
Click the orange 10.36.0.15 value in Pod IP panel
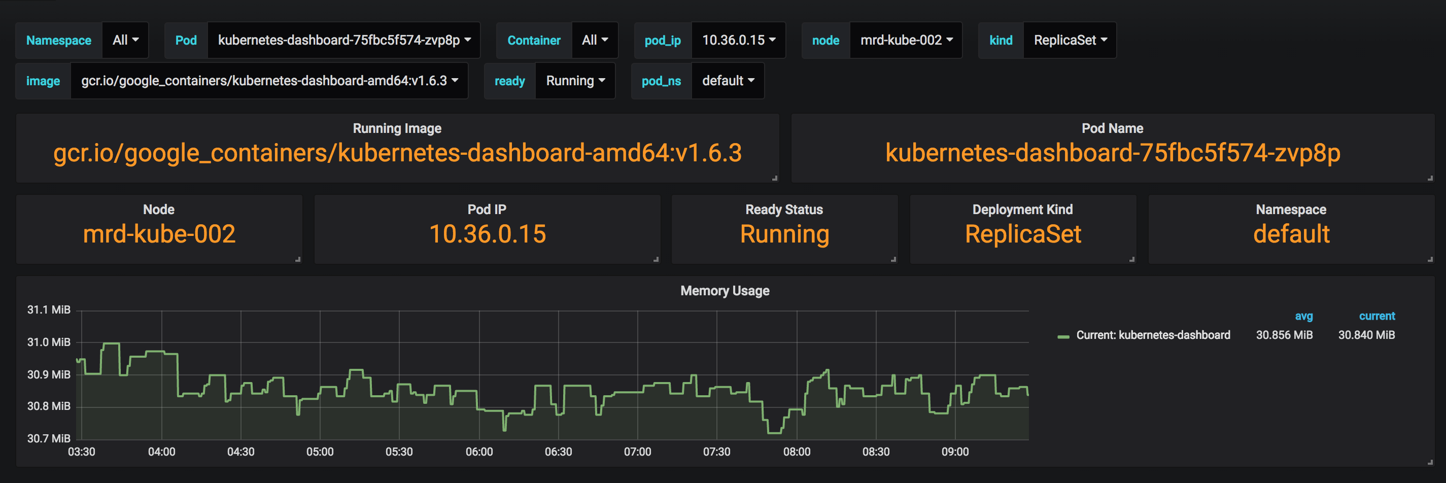pyautogui.click(x=487, y=234)
